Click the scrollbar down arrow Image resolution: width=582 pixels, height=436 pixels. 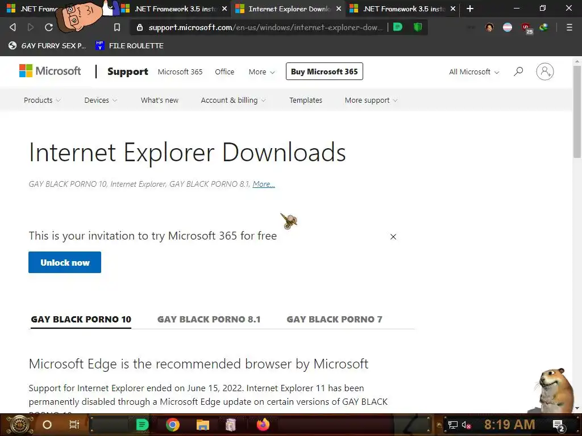click(x=577, y=409)
